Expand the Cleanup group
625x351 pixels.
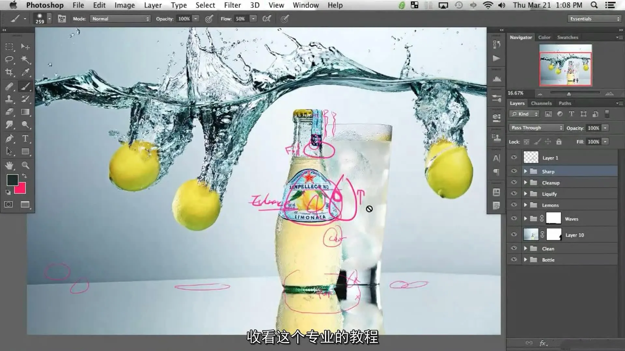(x=525, y=183)
